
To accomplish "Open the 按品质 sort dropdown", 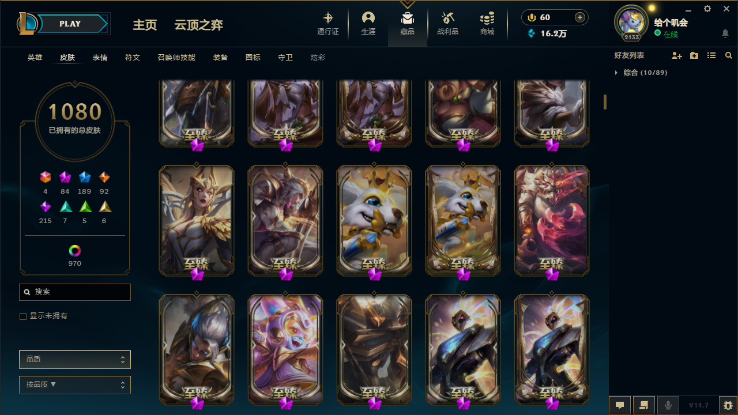I will coord(75,384).
